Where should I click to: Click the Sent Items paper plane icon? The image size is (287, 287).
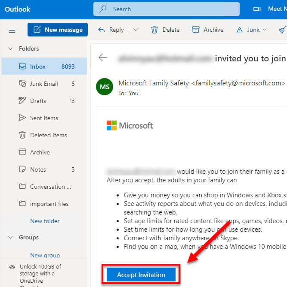(x=22, y=118)
